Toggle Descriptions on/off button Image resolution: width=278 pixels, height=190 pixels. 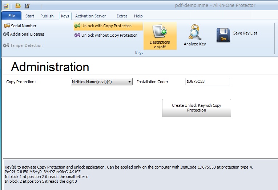160,36
